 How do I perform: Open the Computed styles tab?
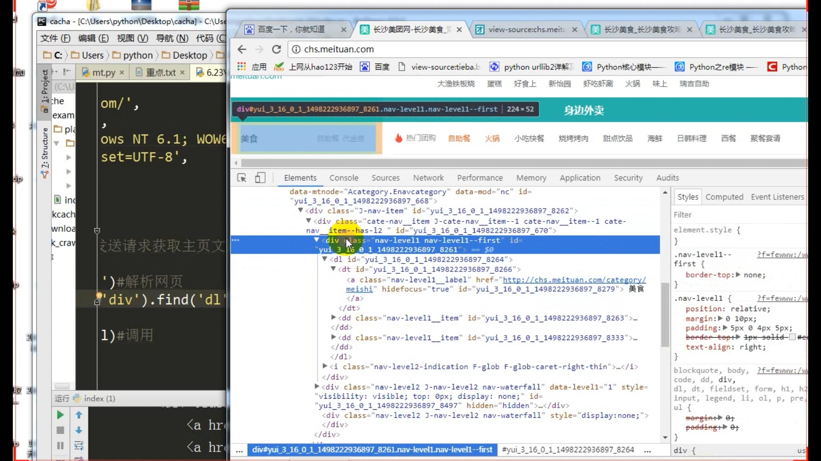[x=724, y=197]
